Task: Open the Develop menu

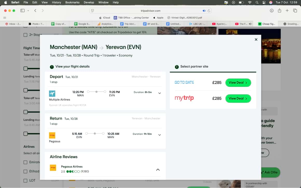Action: click(89, 2)
